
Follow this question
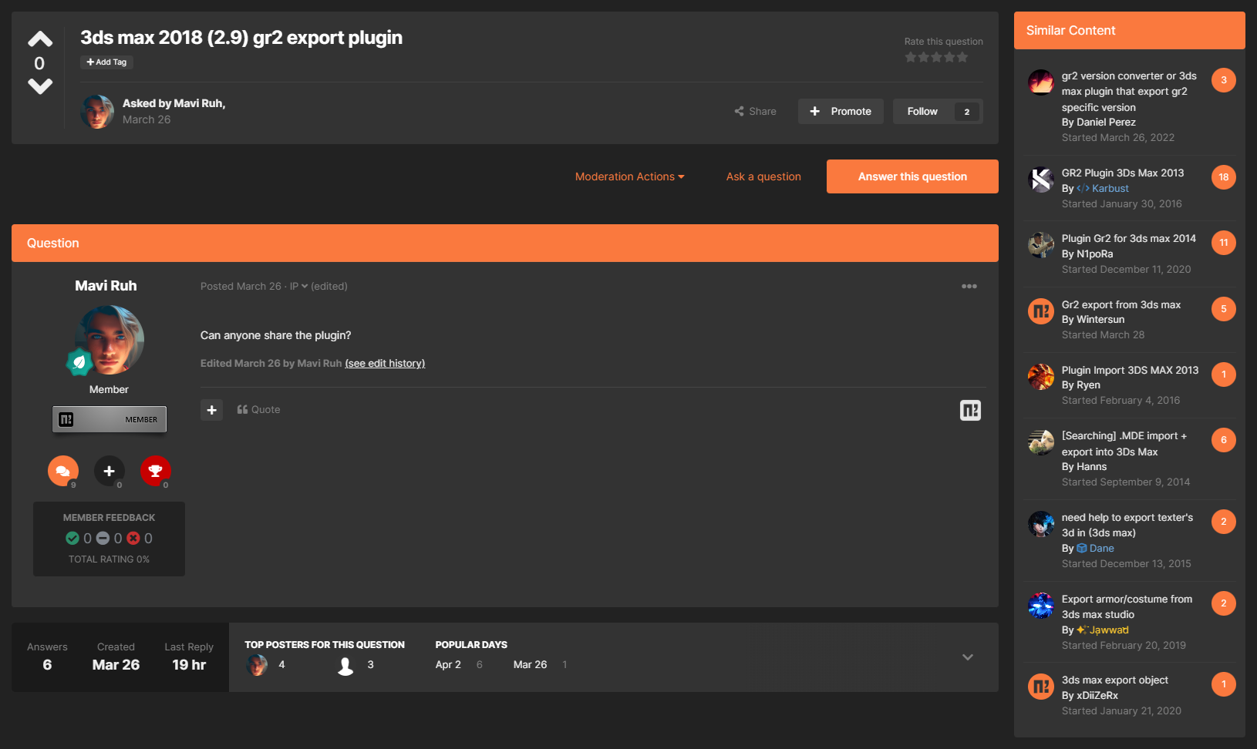click(922, 111)
